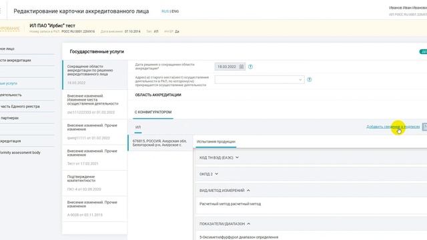Open Прочие изменения entry А-9028 от 02.11.2015
The height and width of the screenshot is (240, 427).
click(x=95, y=209)
